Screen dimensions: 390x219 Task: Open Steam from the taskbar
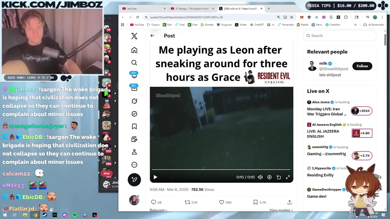click(45, 215)
